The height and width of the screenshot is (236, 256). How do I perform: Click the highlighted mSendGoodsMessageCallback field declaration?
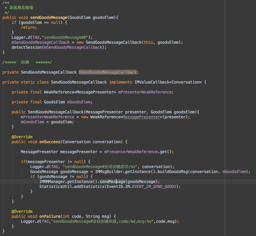(108, 72)
